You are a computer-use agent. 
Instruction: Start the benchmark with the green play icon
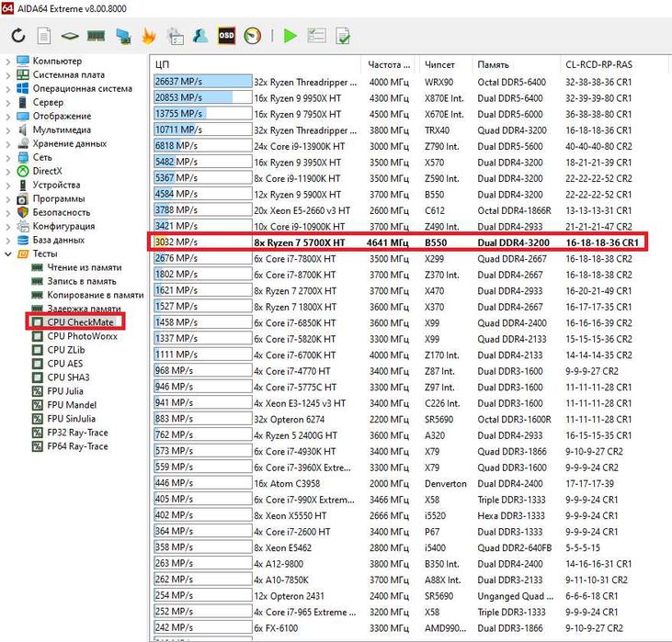tap(290, 36)
